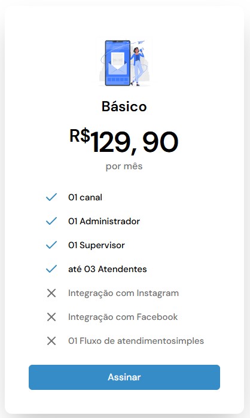Select the 01 Supervisor feature text

pos(96,245)
